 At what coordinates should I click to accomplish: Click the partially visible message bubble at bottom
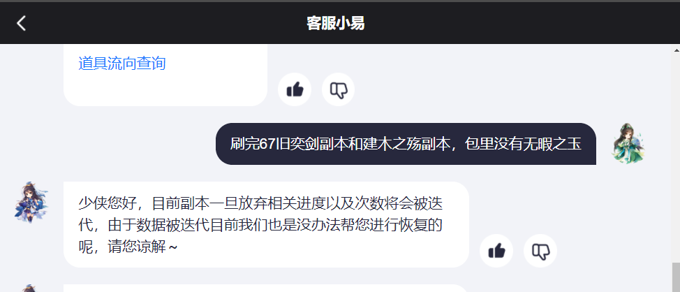(x=266, y=288)
